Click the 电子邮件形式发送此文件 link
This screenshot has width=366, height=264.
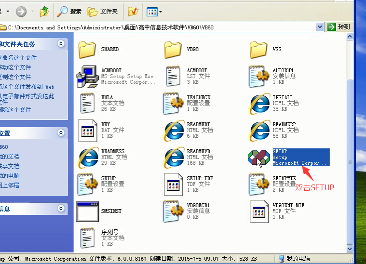click(x=27, y=99)
